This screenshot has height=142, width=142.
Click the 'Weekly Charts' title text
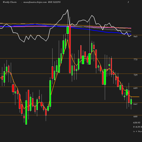10,2
